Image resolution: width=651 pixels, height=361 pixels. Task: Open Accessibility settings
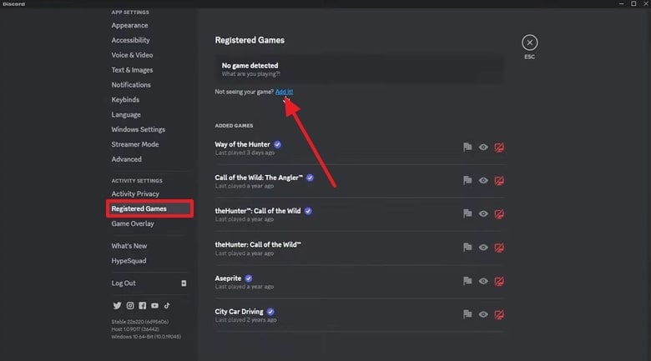point(130,40)
